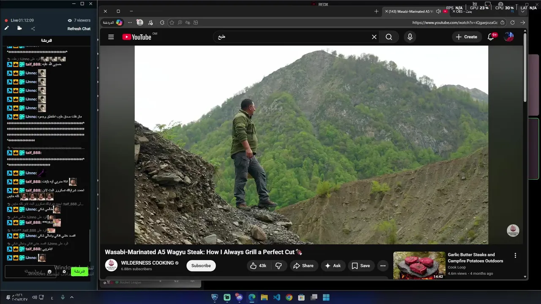The image size is (541, 304).
Task: Like the Wagyu steak video
Action: point(258,266)
